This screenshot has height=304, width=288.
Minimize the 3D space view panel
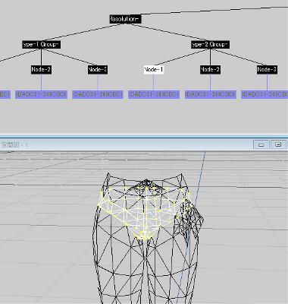(x=261, y=144)
